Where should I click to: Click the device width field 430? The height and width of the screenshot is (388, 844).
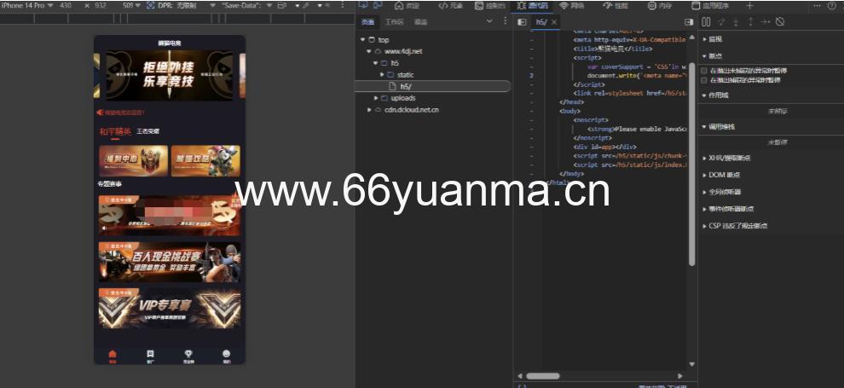[66, 5]
